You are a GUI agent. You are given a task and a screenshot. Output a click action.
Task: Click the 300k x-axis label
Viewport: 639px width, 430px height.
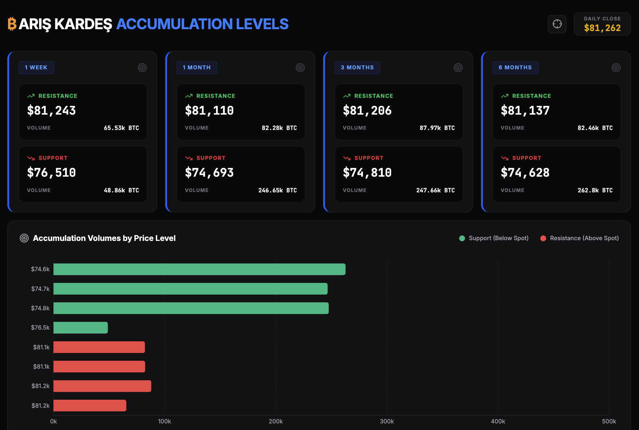pos(387,421)
